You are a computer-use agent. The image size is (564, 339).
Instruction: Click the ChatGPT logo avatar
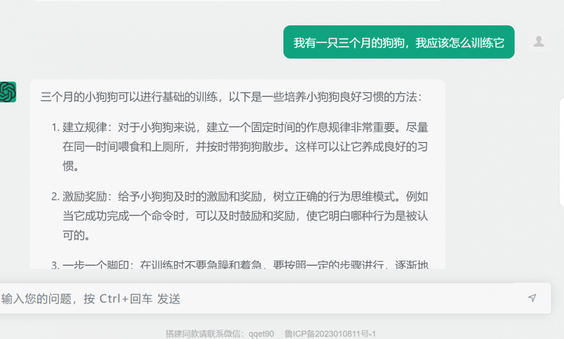[8, 92]
